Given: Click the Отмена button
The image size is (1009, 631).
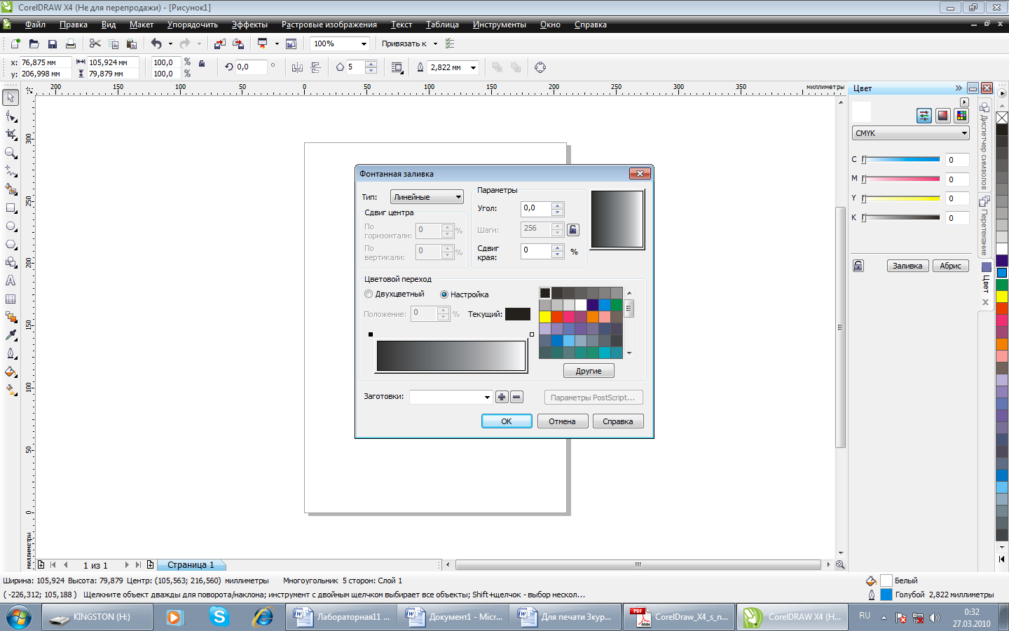Looking at the screenshot, I should 562,421.
